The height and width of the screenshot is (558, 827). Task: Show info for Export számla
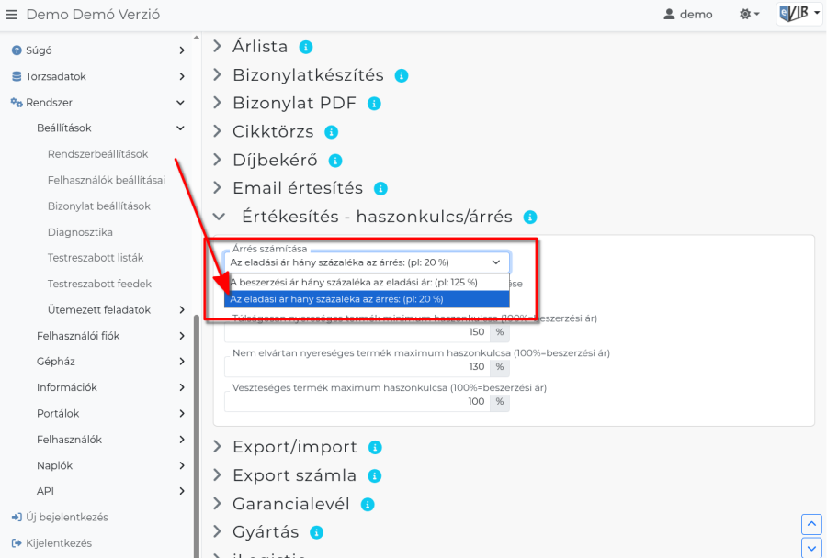[x=374, y=476]
